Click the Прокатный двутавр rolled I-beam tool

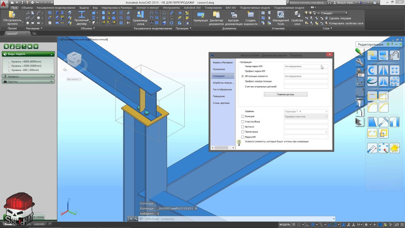click(x=82, y=18)
